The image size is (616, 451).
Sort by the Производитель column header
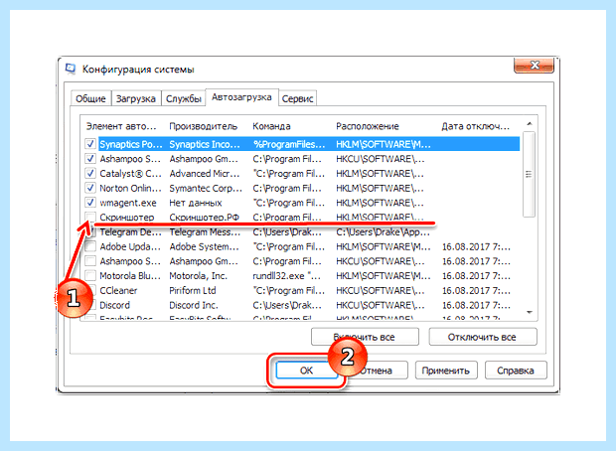[204, 126]
